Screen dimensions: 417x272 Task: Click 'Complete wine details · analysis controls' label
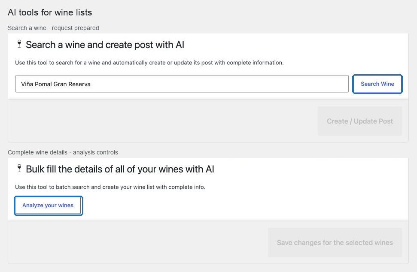pyautogui.click(x=63, y=152)
